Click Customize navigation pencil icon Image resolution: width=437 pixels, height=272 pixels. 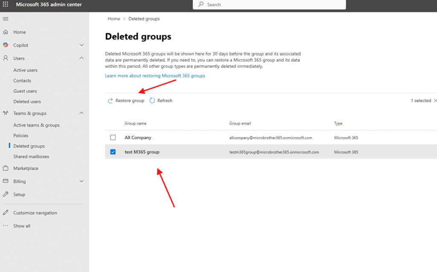pyautogui.click(x=6, y=213)
